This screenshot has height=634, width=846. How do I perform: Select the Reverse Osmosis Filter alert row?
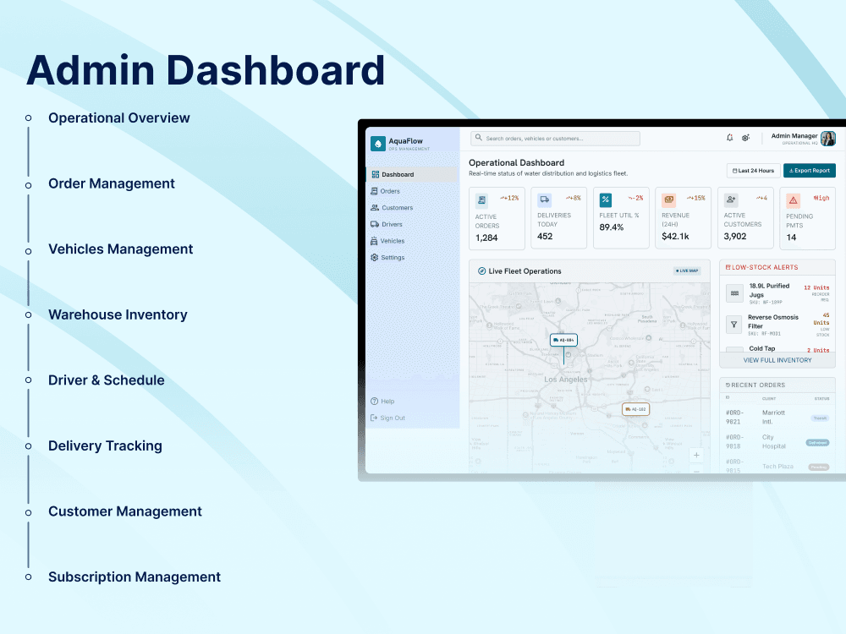pyautogui.click(x=777, y=325)
